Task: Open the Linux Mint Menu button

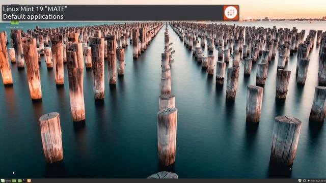Action: (x=6, y=181)
